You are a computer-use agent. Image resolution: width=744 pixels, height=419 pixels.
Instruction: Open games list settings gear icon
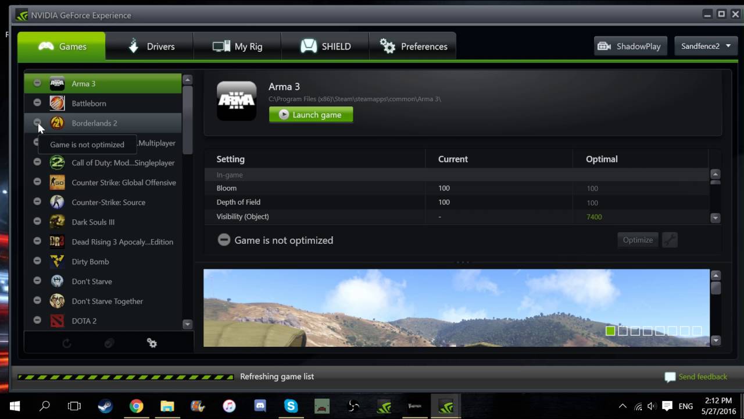point(152,343)
